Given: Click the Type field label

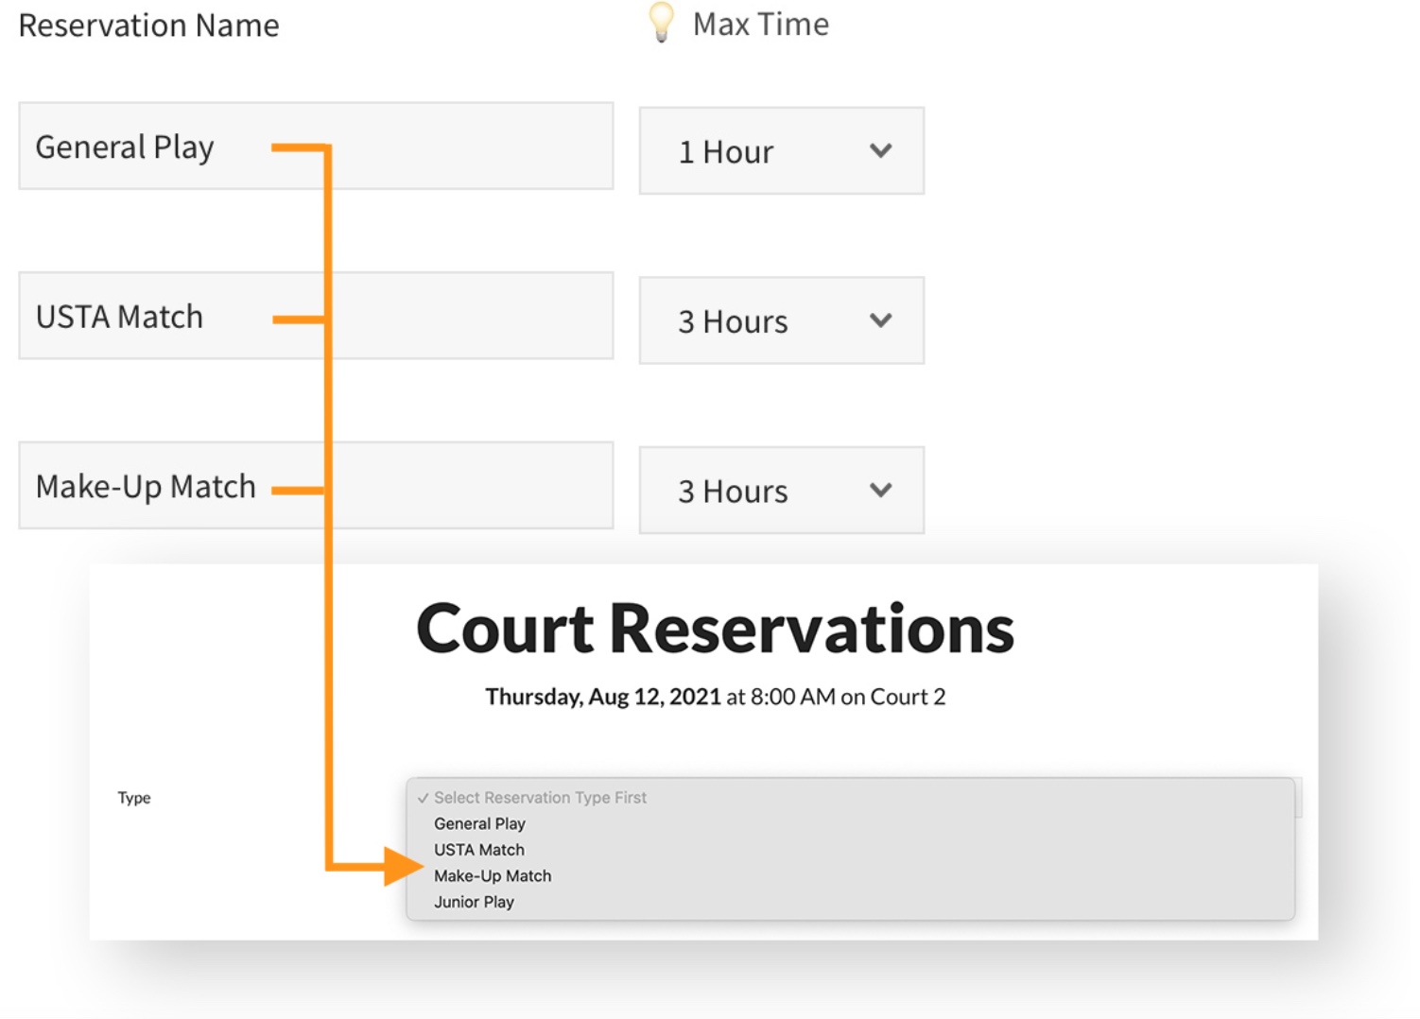Looking at the screenshot, I should click(x=134, y=798).
